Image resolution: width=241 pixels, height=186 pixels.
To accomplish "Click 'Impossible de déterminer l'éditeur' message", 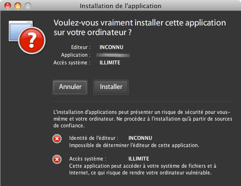I will (x=134, y=145).
